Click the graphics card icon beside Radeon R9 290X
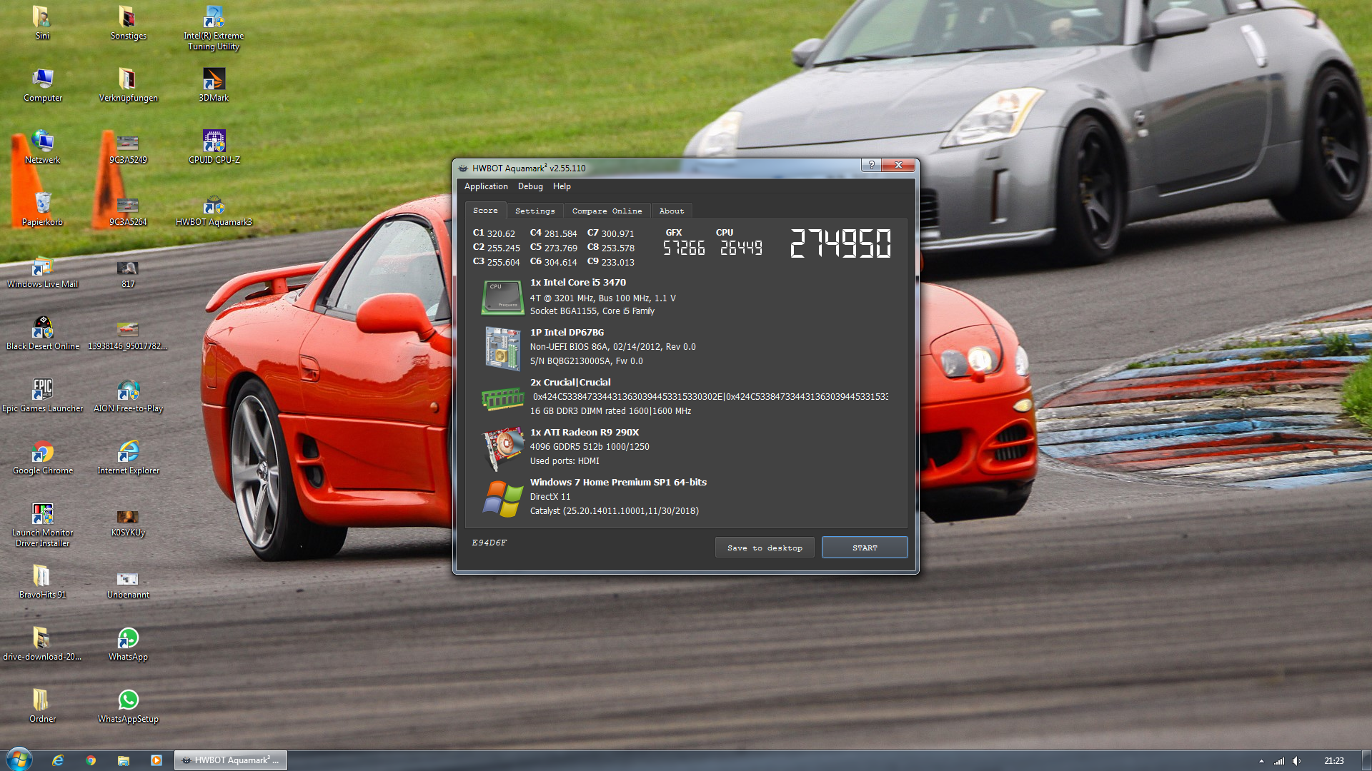This screenshot has width=1372, height=771. tap(503, 448)
